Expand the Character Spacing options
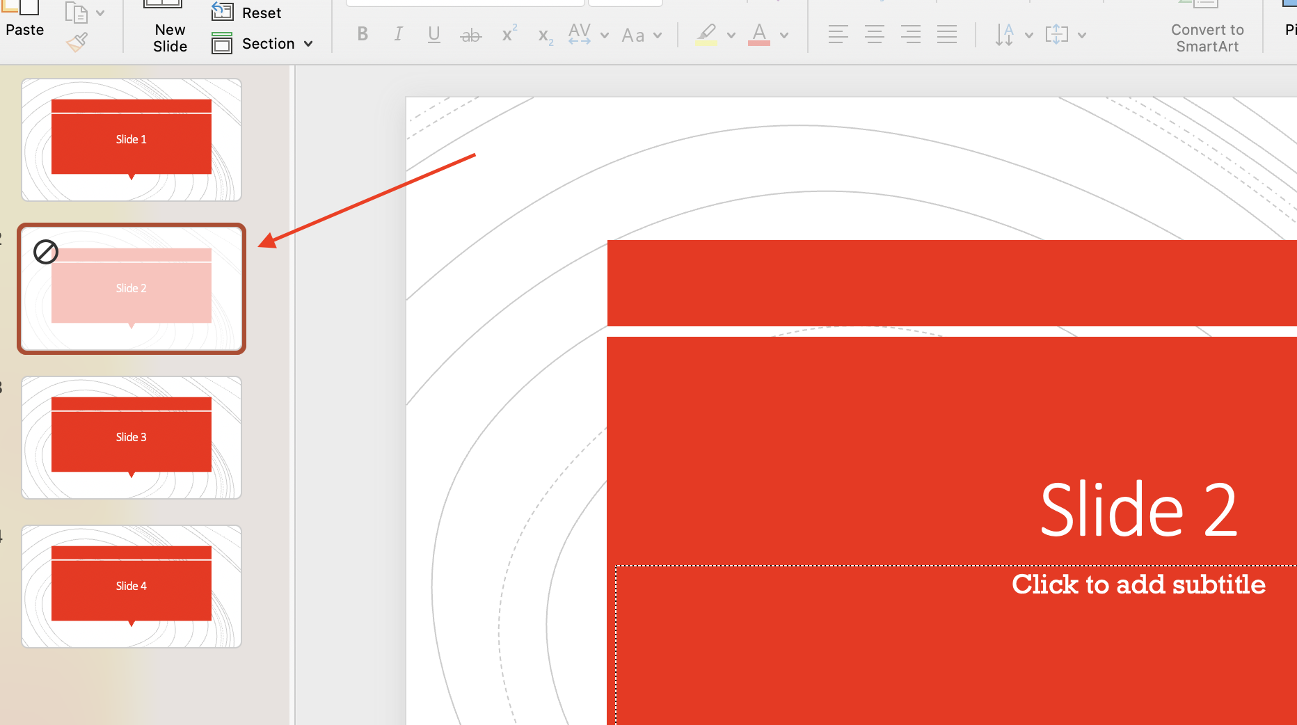This screenshot has width=1297, height=725. pyautogui.click(x=604, y=35)
